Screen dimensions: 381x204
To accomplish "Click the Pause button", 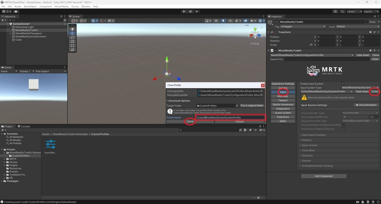I will point(190,11).
